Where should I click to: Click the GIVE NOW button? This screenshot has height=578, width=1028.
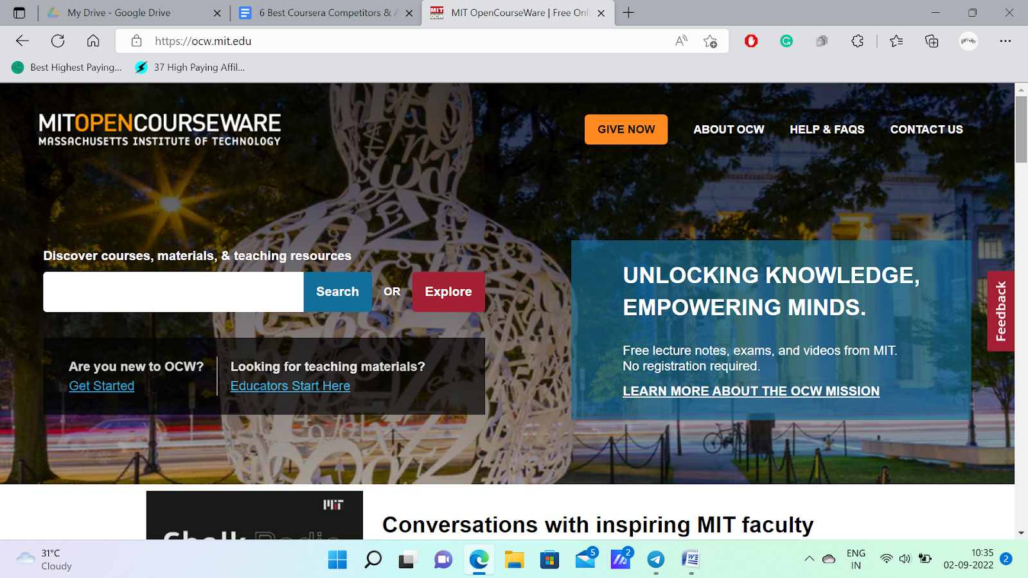(626, 129)
